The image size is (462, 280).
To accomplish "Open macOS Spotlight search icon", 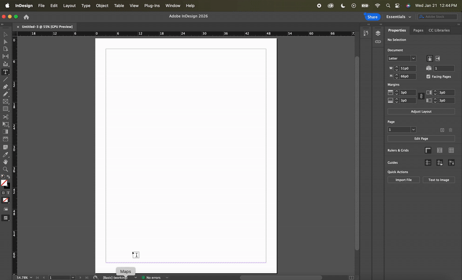I will click(x=388, y=6).
